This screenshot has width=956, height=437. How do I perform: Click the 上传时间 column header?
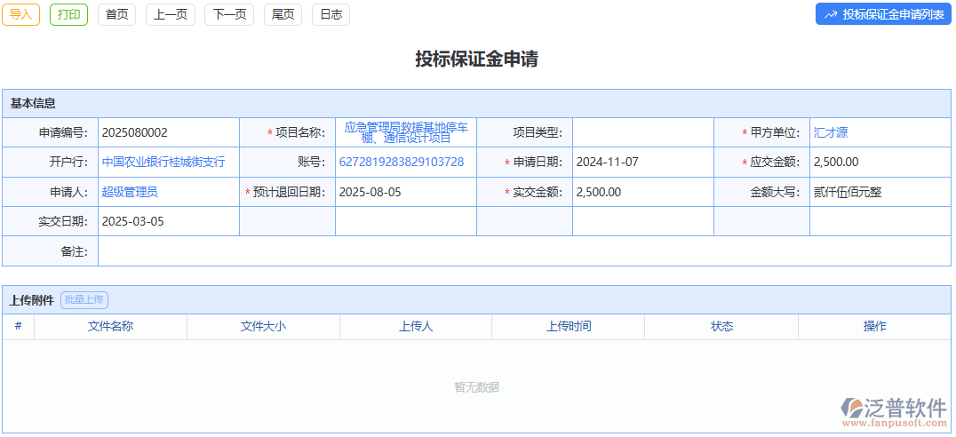coord(569,326)
